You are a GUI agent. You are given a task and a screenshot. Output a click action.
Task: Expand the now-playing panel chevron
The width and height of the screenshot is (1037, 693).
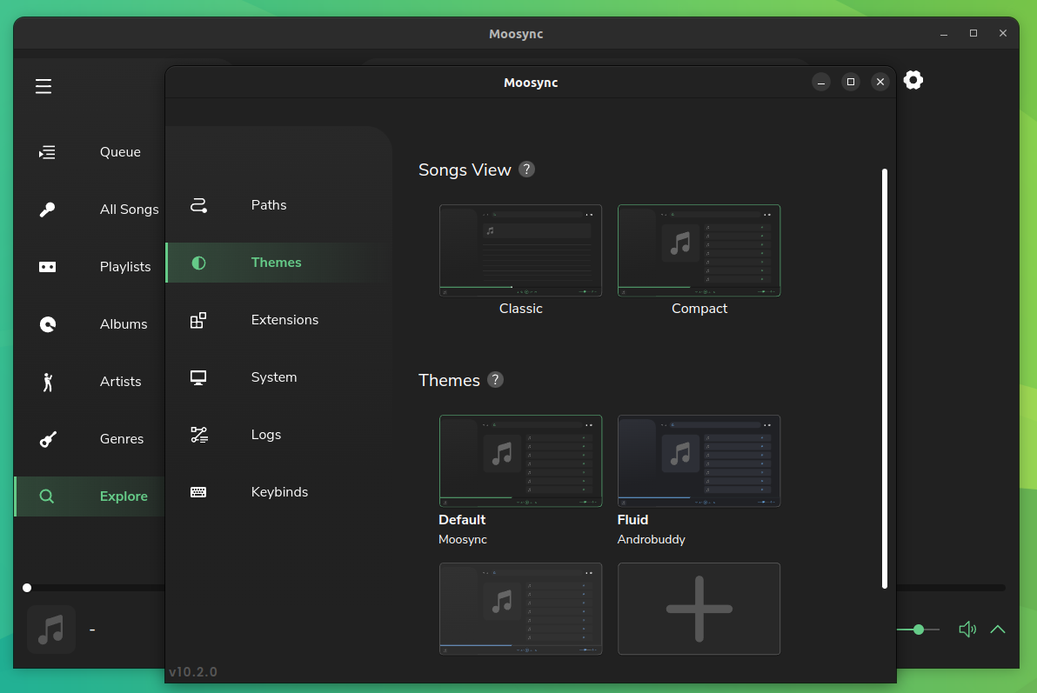998,630
